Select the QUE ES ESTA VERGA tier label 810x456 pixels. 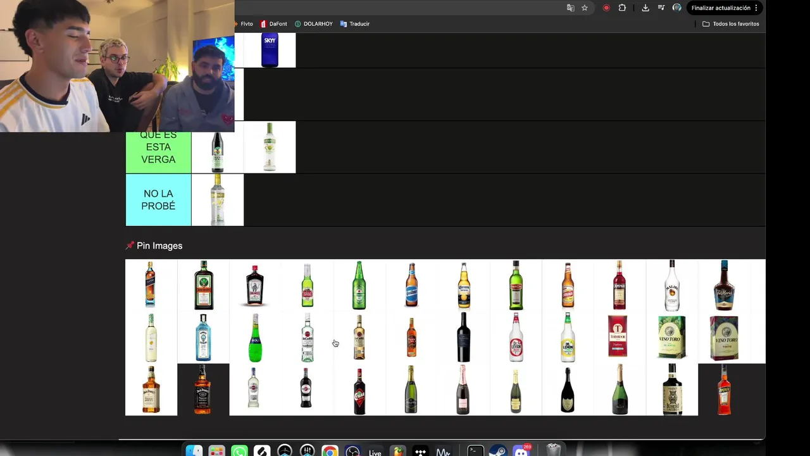(x=158, y=147)
